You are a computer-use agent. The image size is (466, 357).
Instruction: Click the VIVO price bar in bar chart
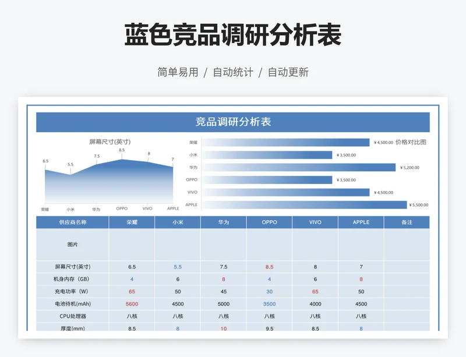(286, 192)
